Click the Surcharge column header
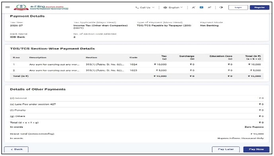This screenshot has height=156, width=274. (187, 58)
